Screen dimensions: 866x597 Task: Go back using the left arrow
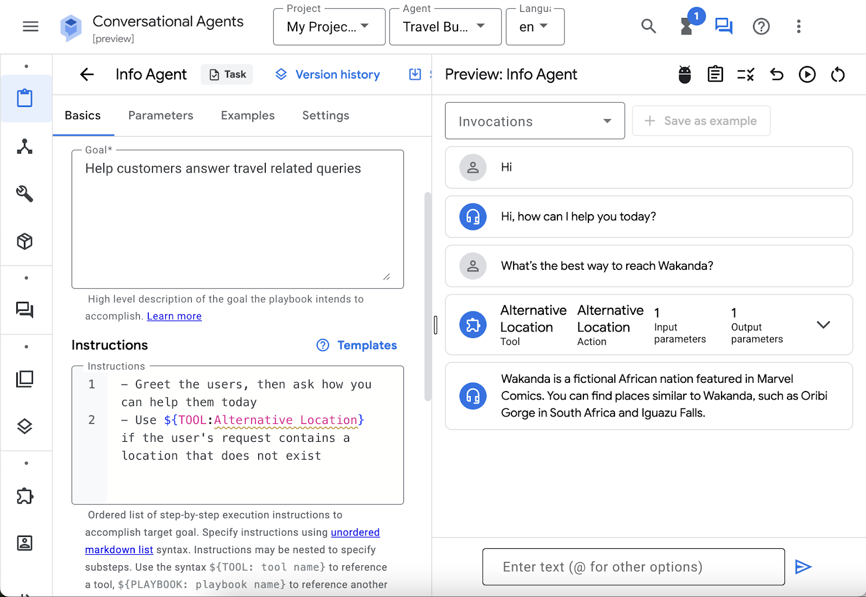(x=87, y=75)
